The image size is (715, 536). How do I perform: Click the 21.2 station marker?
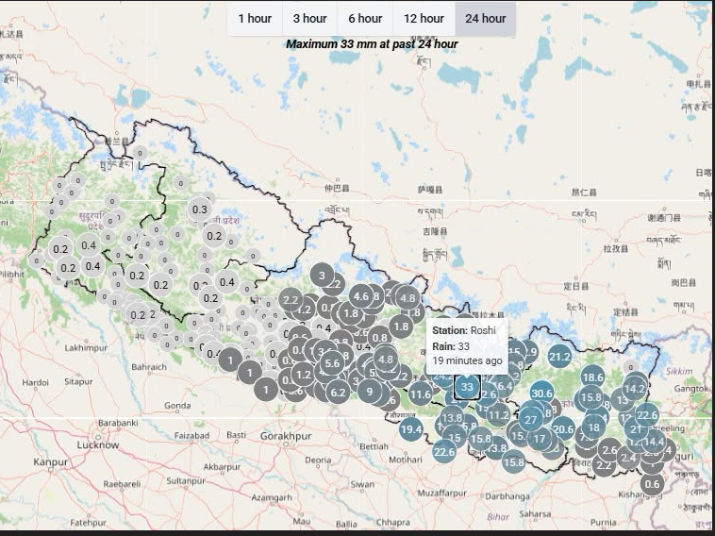tap(559, 357)
